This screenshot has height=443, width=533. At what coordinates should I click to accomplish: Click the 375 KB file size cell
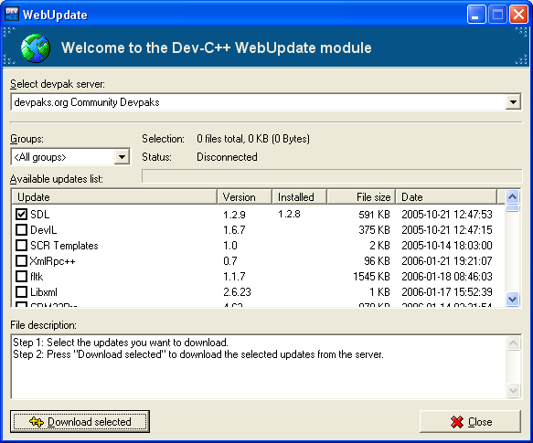coord(374,230)
